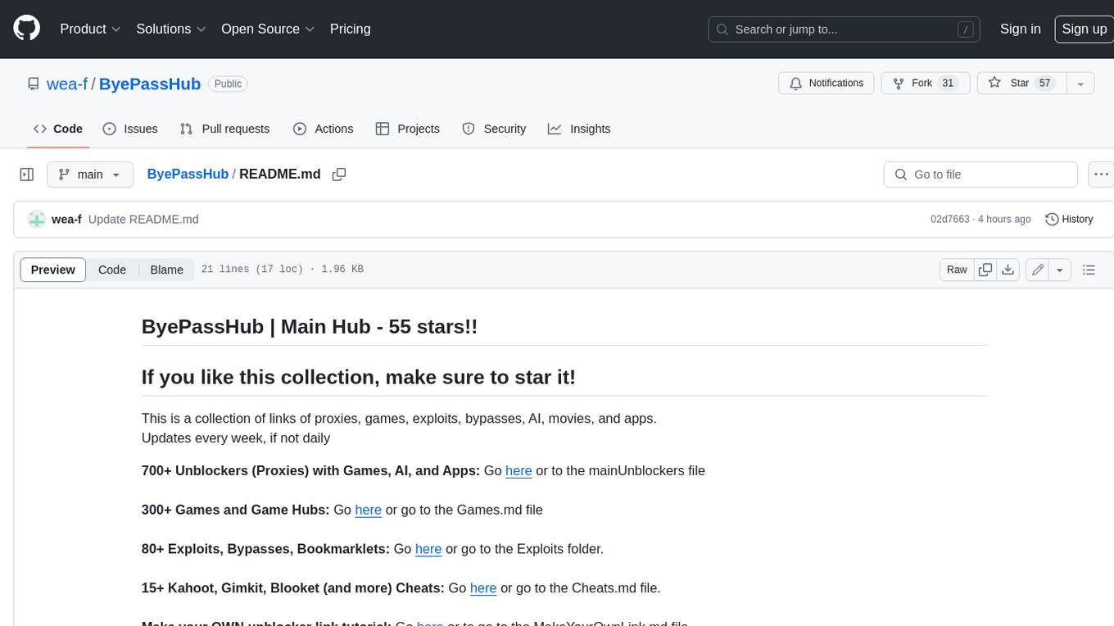
Task: Click the Fork count 31
Action: (x=948, y=84)
